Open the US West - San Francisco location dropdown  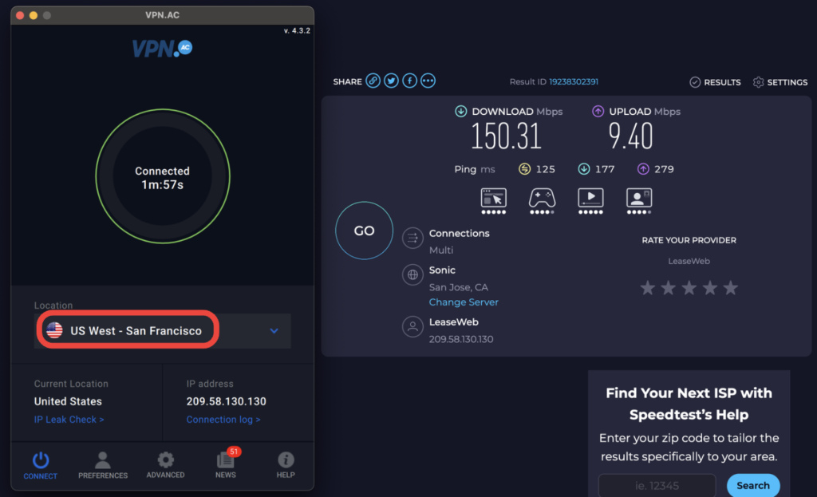coord(162,331)
